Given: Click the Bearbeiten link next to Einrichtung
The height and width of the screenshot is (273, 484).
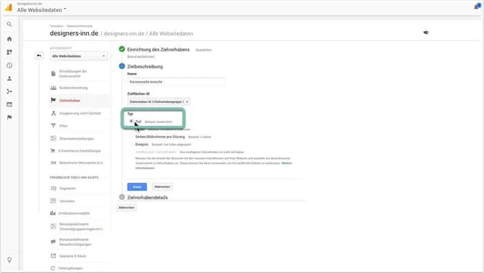Looking at the screenshot, I should (203, 50).
